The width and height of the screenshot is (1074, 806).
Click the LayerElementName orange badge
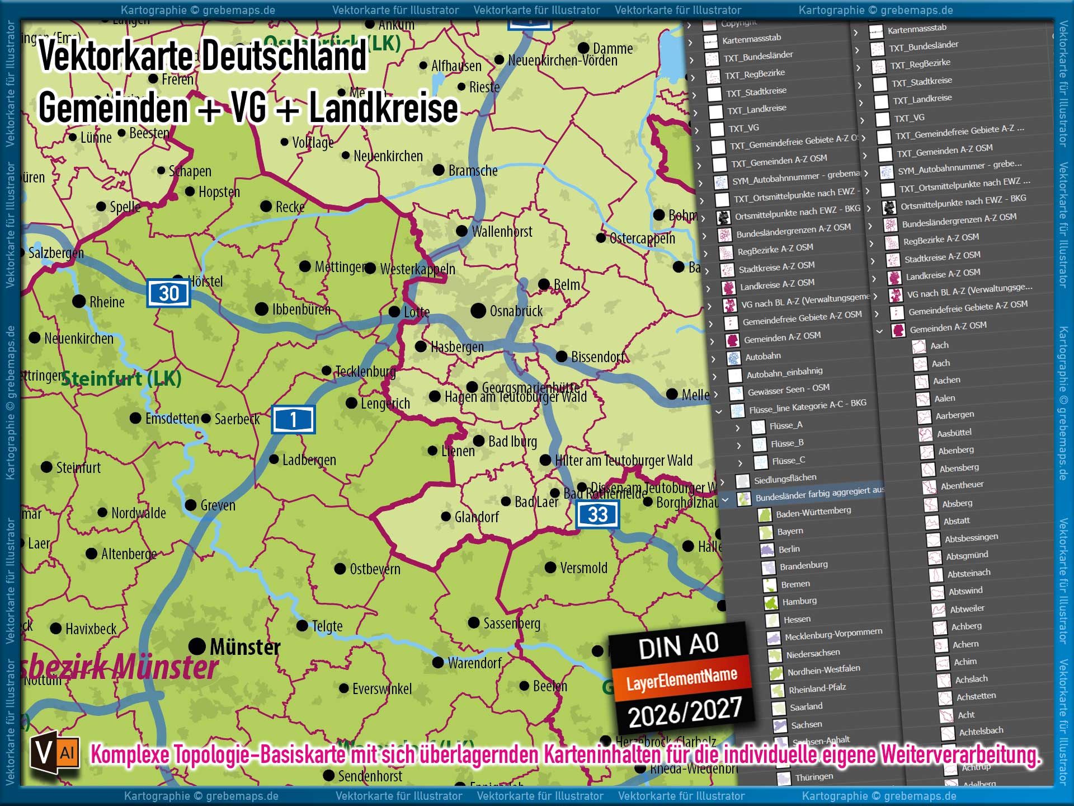pos(681,679)
